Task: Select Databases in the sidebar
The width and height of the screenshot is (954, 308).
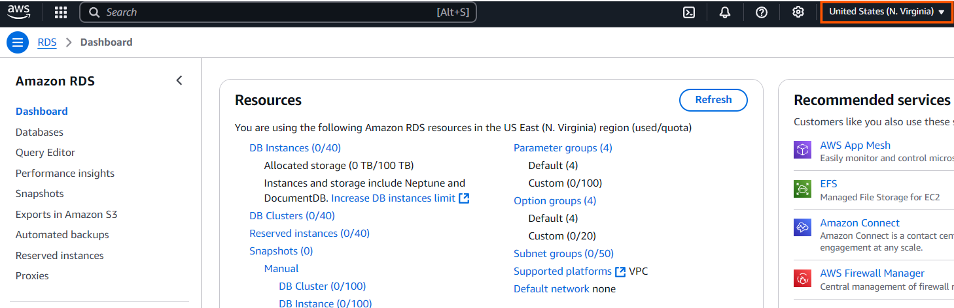Action: pyautogui.click(x=39, y=132)
